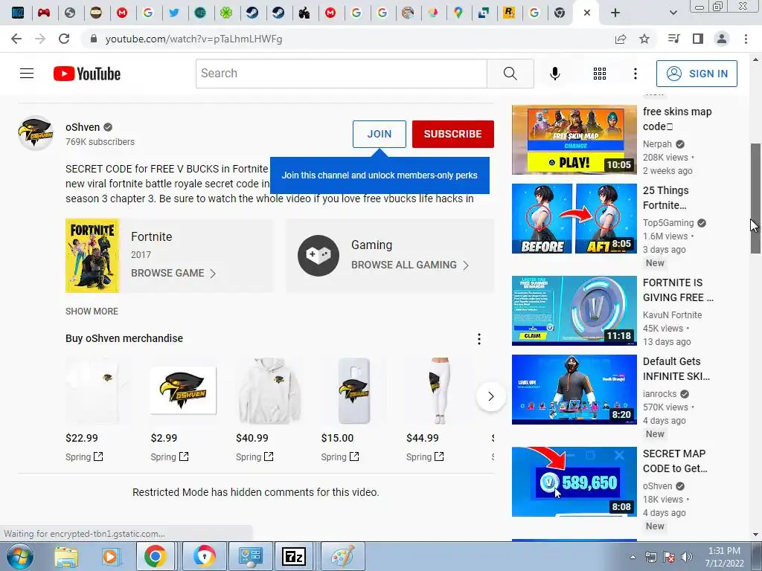This screenshot has height=571, width=762.
Task: Close the current active tab
Action: coord(587,13)
